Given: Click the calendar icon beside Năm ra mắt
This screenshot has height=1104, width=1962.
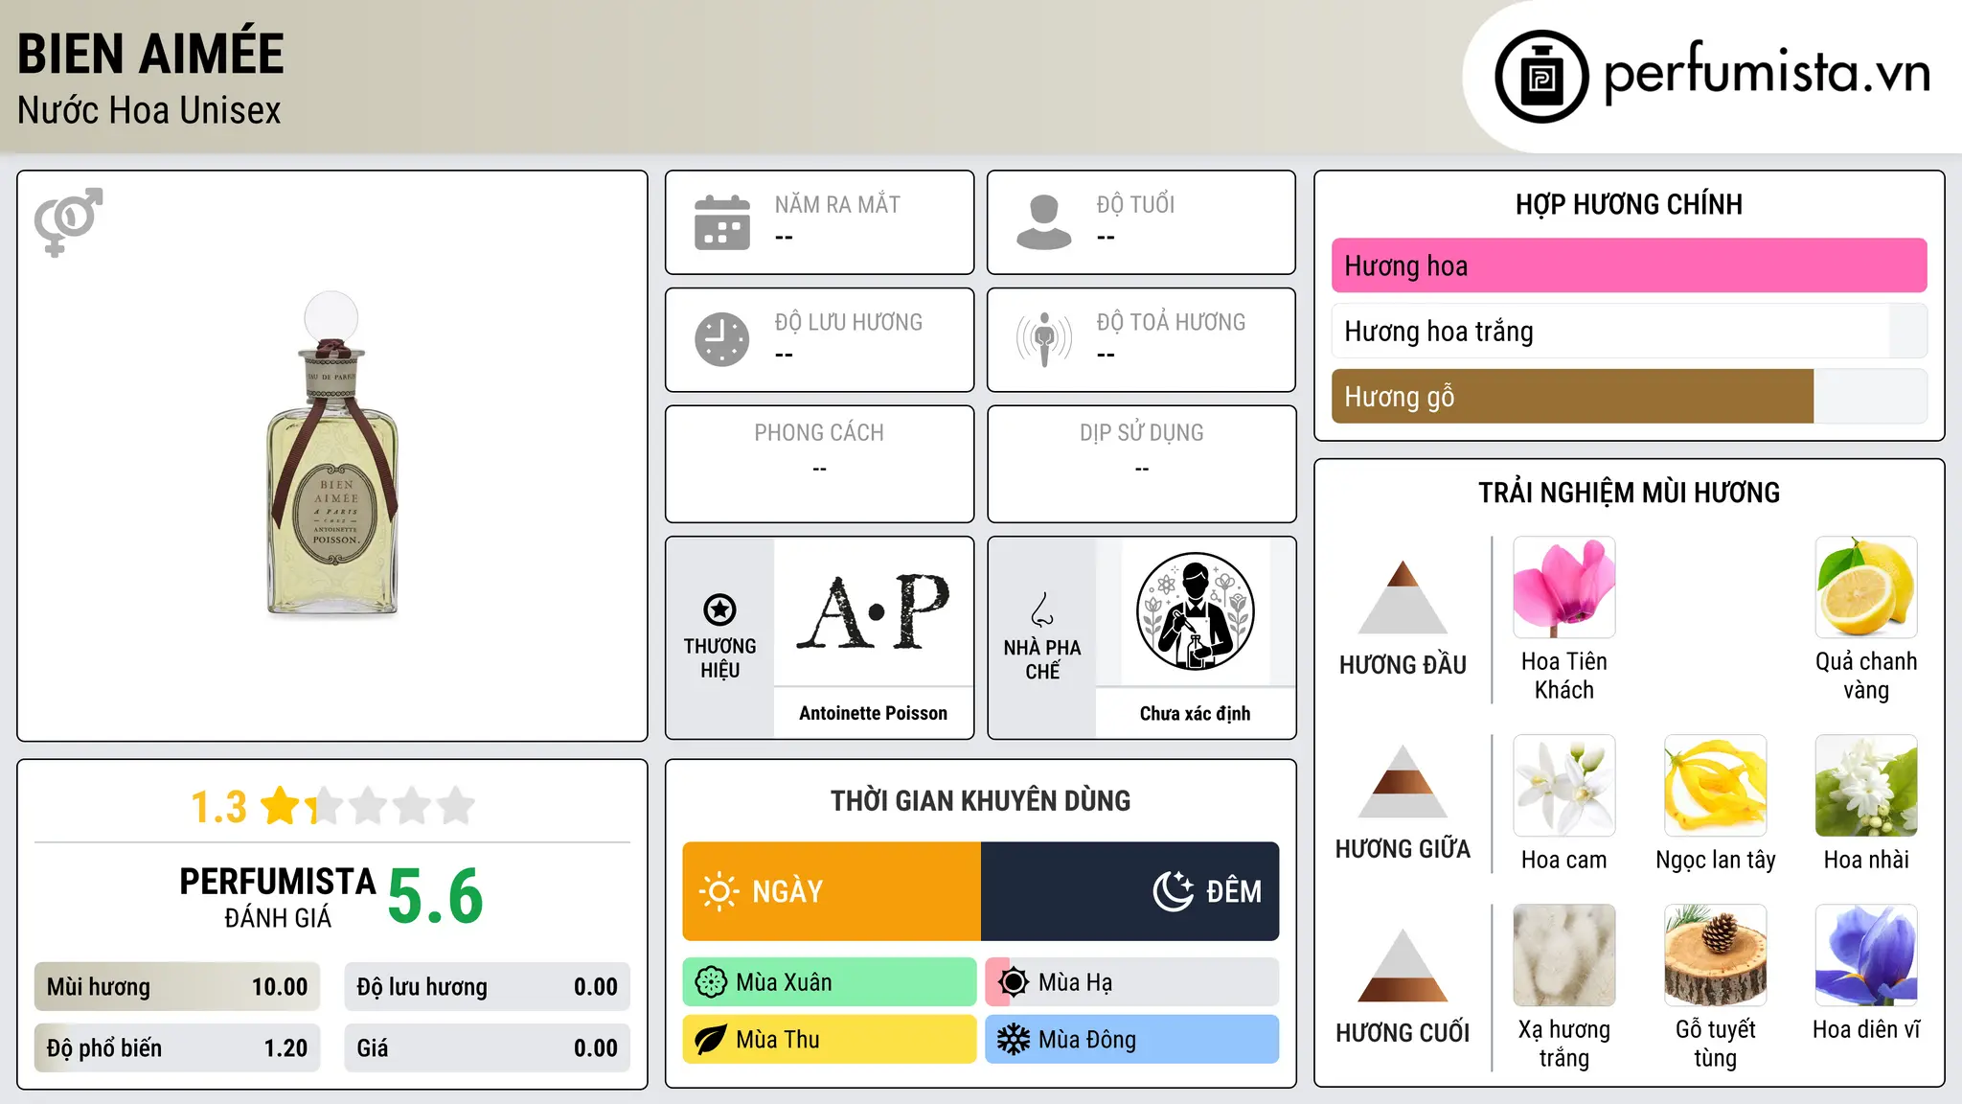Looking at the screenshot, I should (x=722, y=222).
